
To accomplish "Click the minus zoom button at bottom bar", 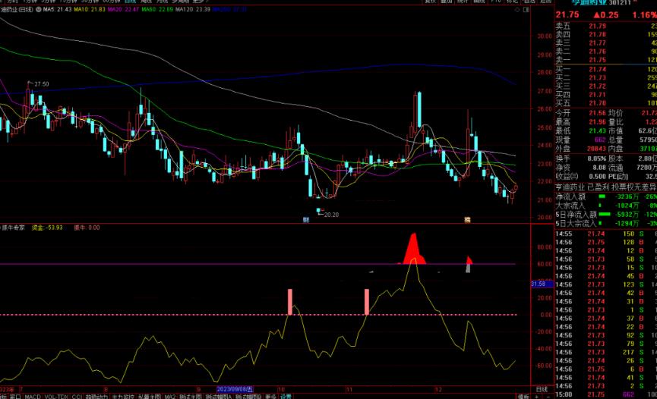I will tap(548, 397).
